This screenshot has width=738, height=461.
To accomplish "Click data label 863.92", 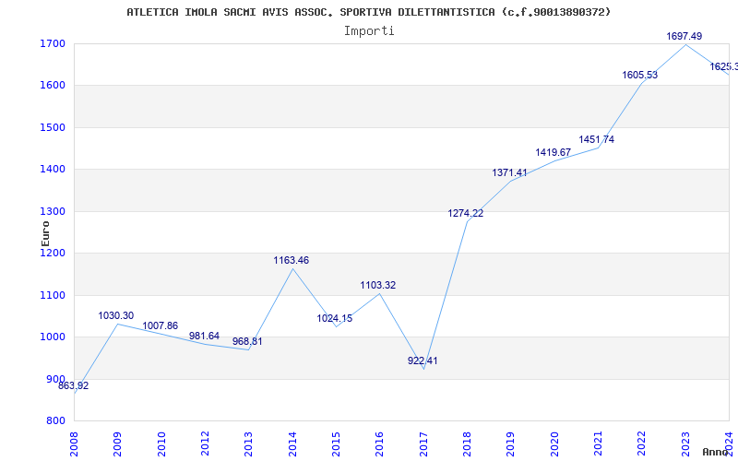I will coord(74,385).
